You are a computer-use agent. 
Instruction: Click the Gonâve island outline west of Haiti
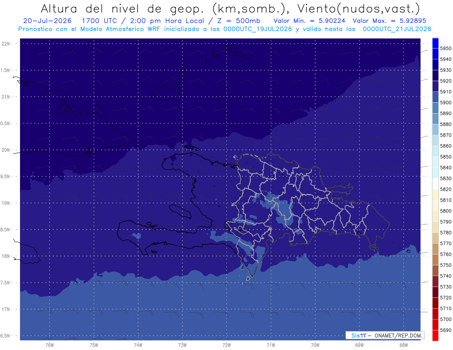click(x=180, y=211)
